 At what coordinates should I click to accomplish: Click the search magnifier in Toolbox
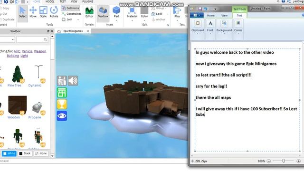point(45,39)
